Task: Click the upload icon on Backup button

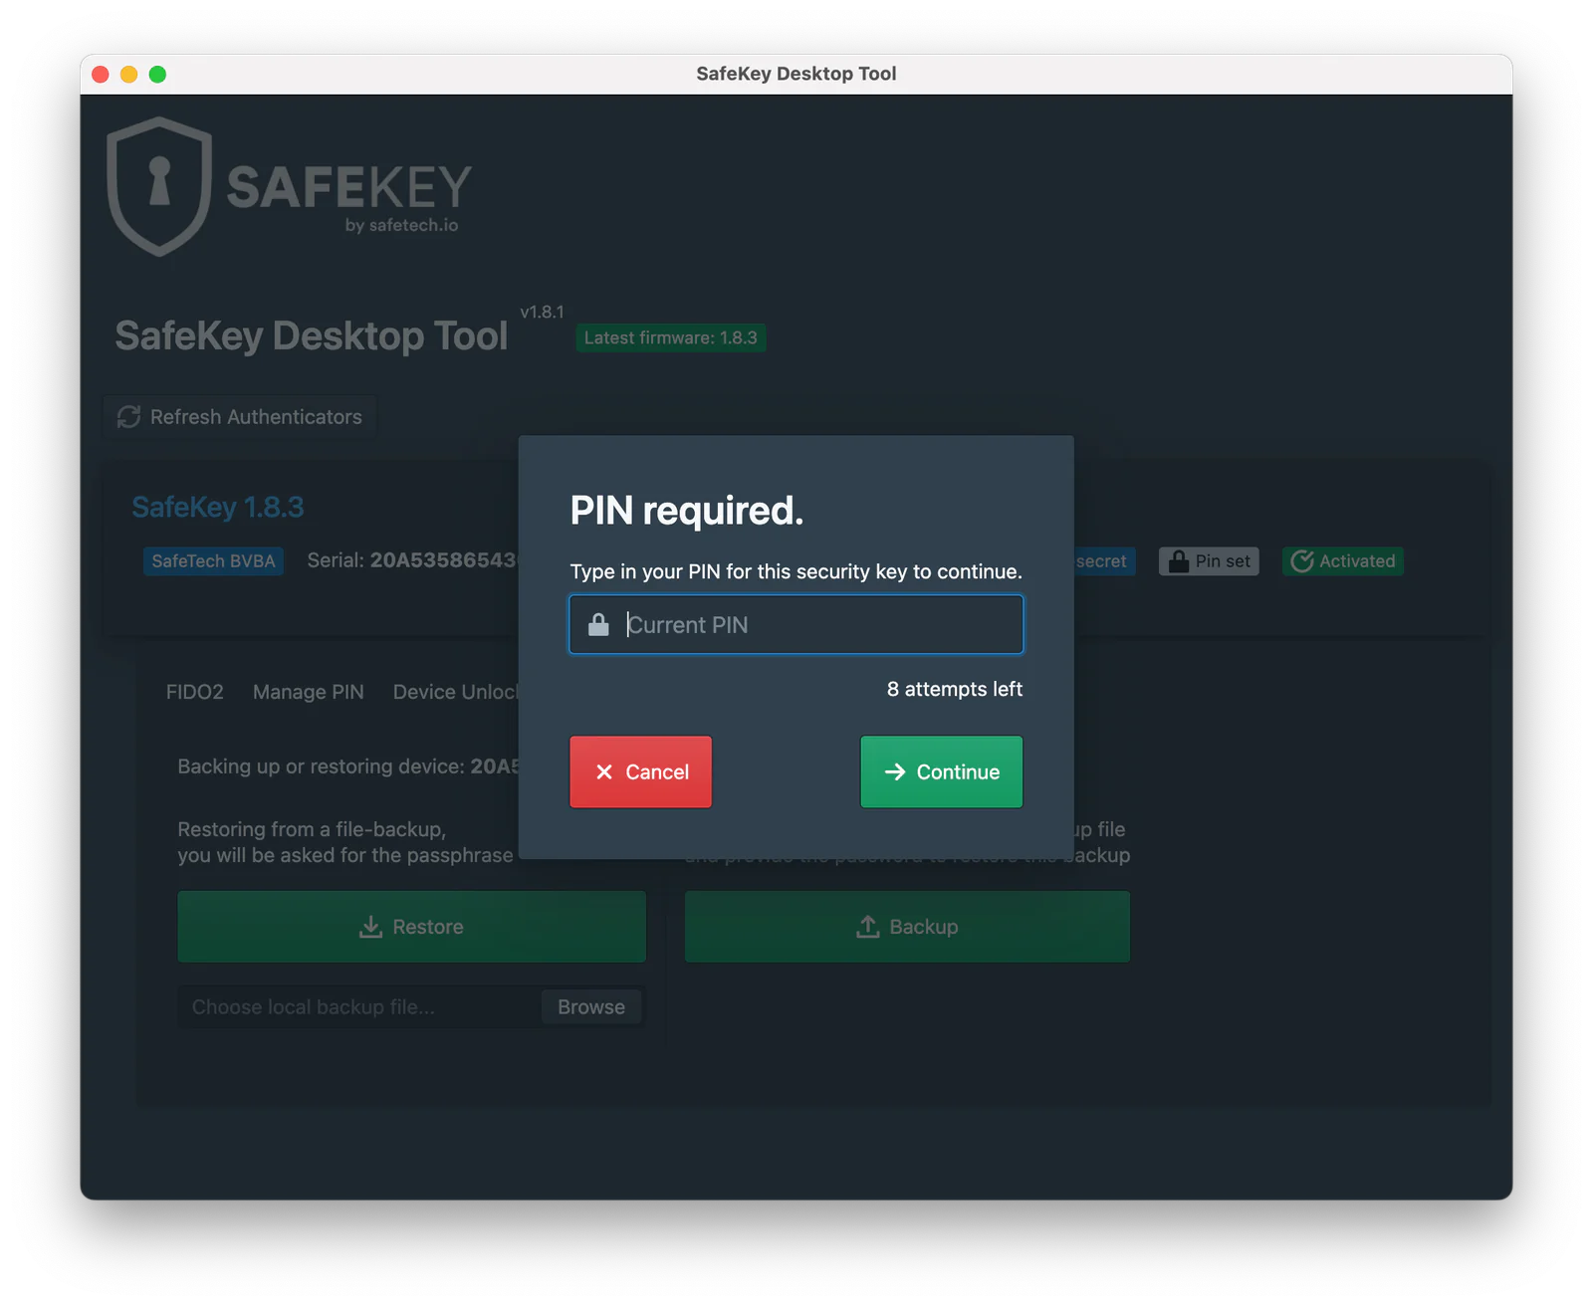Action: (868, 927)
